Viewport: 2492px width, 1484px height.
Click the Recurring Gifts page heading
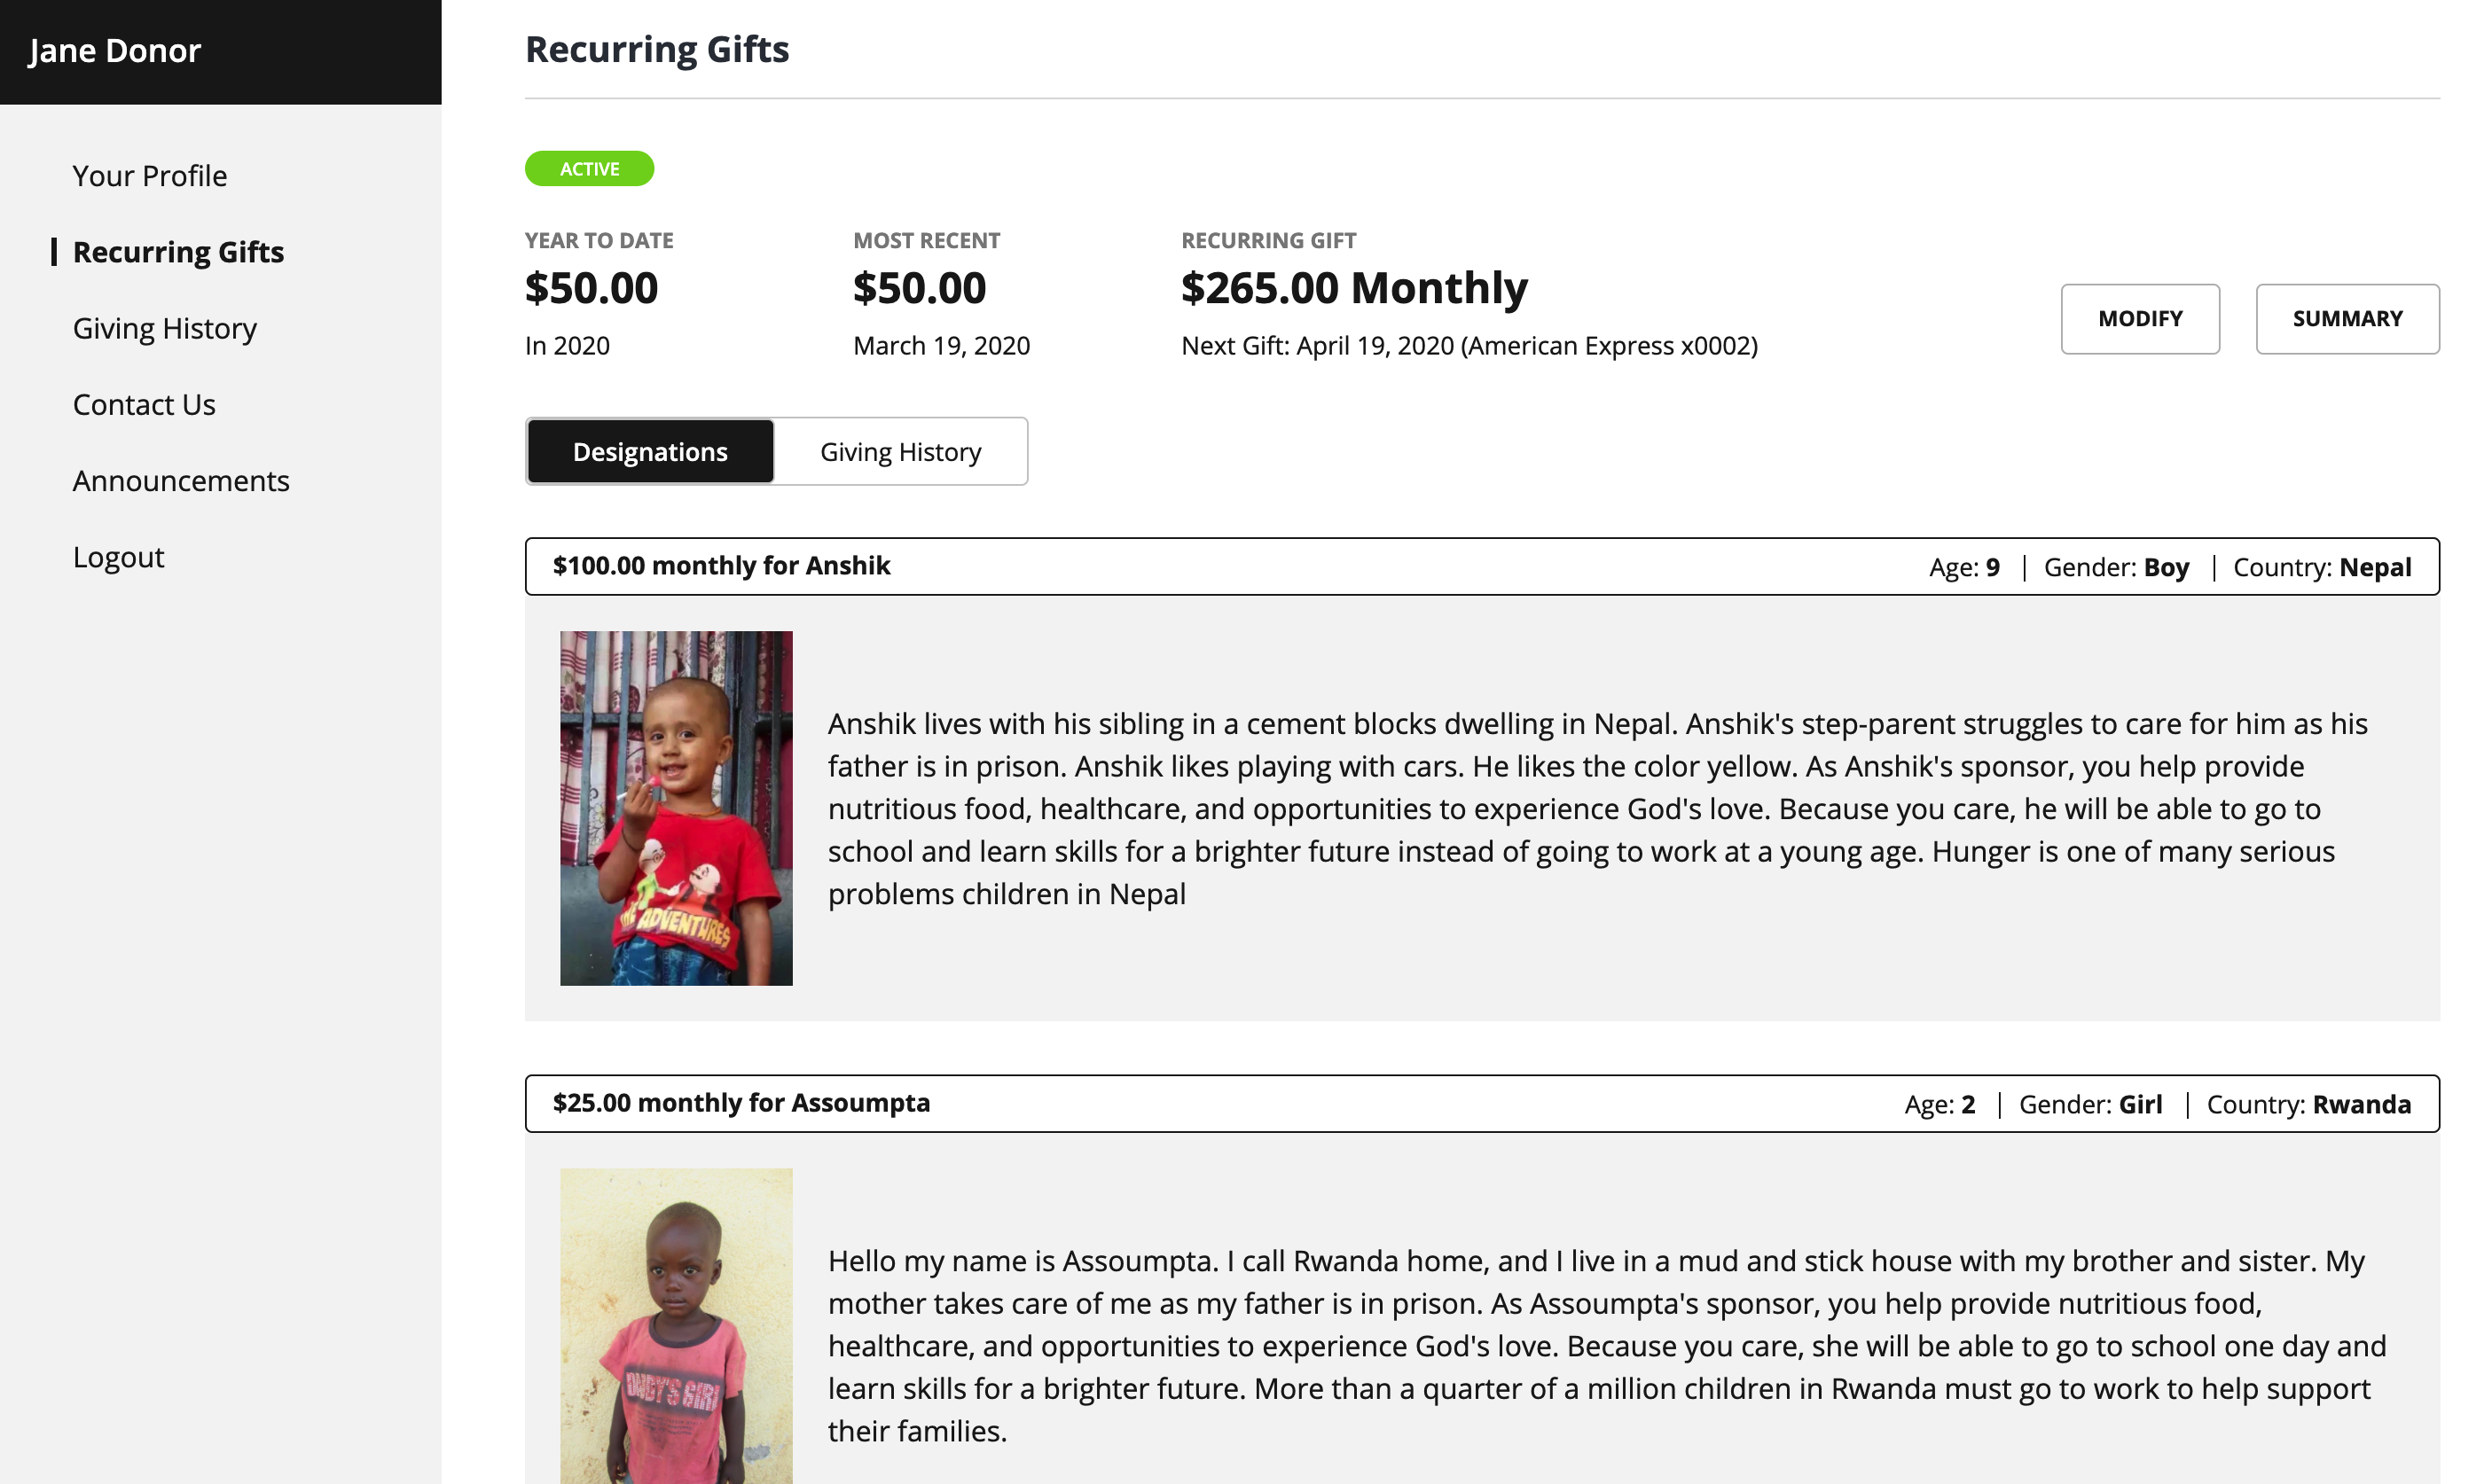coord(657,49)
